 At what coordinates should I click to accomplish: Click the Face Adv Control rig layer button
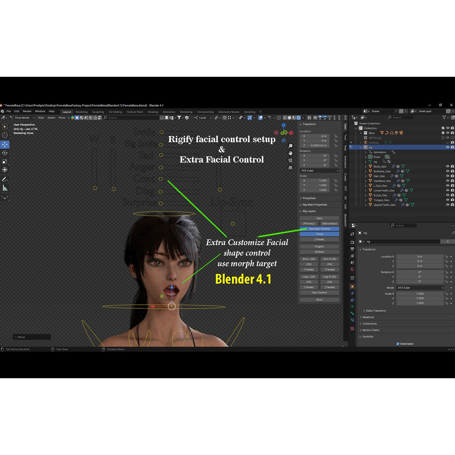(x=319, y=229)
